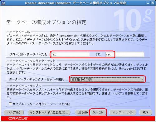Click the title bar text of installer

pos(76,3)
